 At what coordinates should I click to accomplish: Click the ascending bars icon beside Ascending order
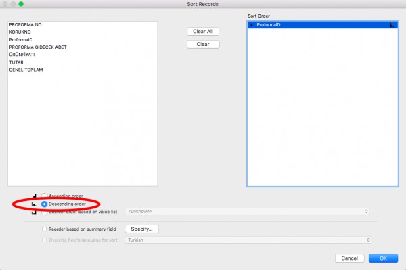[34, 196]
